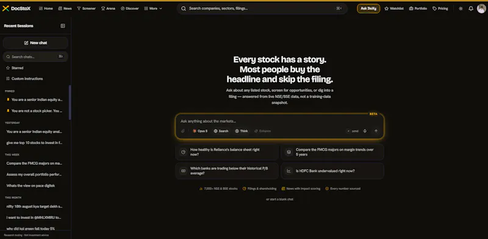488x239 pixels.
Task: Collapse the Recent Sessions sidebar
Action: (x=63, y=26)
